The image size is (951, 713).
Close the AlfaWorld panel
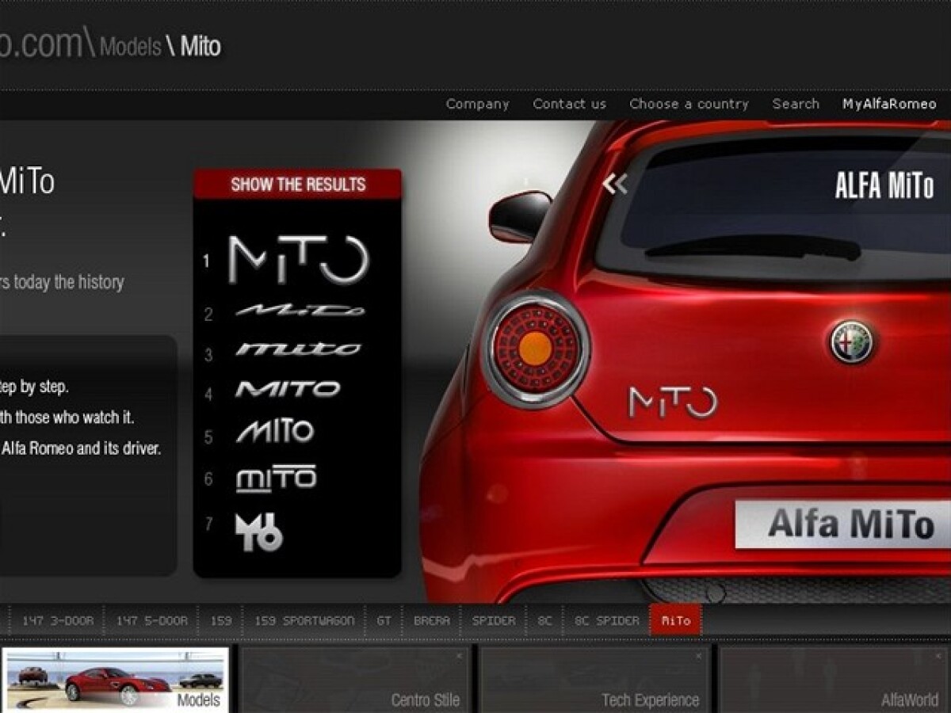(940, 656)
